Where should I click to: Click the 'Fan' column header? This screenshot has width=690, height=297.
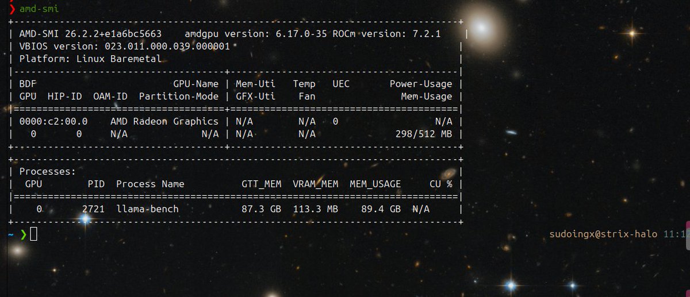point(307,97)
